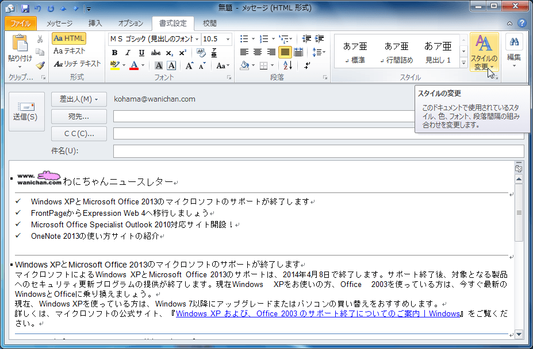This screenshot has height=349, width=533.
Task: Apply the 標準 style
Action: click(355, 52)
